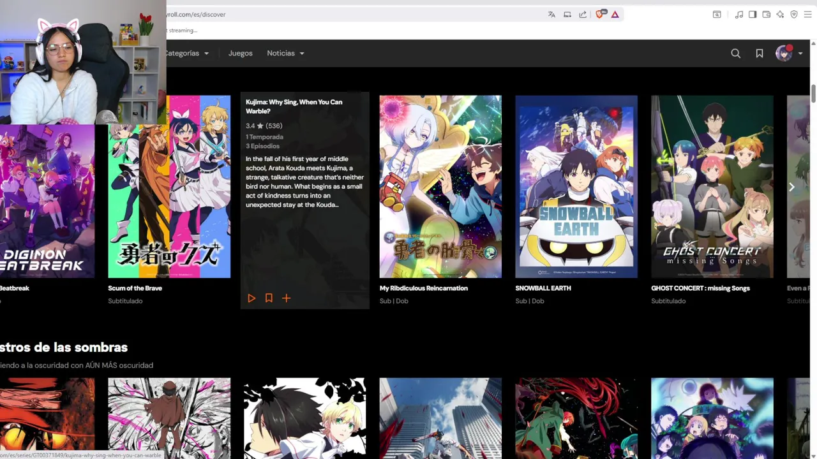Click the Kujima synopsis description text

click(x=305, y=182)
